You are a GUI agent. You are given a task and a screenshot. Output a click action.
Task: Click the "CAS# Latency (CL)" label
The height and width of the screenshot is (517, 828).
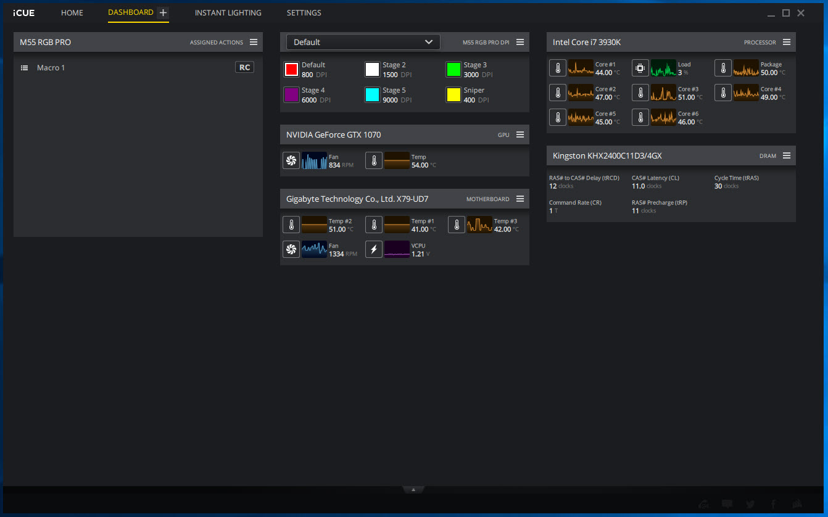click(655, 178)
